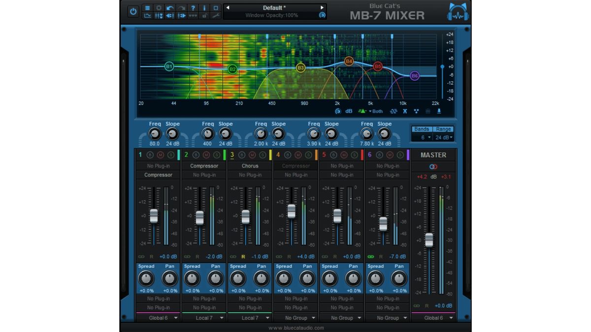Open the Both display mode dropdown
The width and height of the screenshot is (591, 332).
coord(376,111)
